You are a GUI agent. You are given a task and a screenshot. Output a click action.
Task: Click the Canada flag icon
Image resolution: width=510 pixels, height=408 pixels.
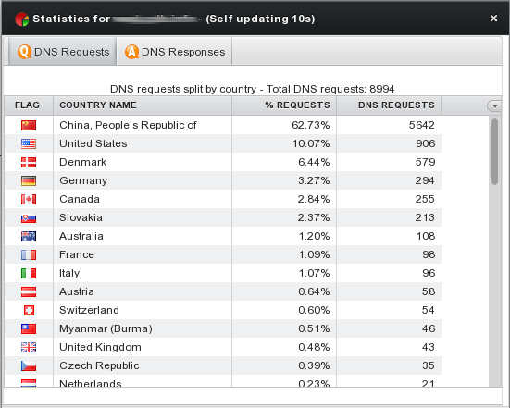click(x=29, y=199)
